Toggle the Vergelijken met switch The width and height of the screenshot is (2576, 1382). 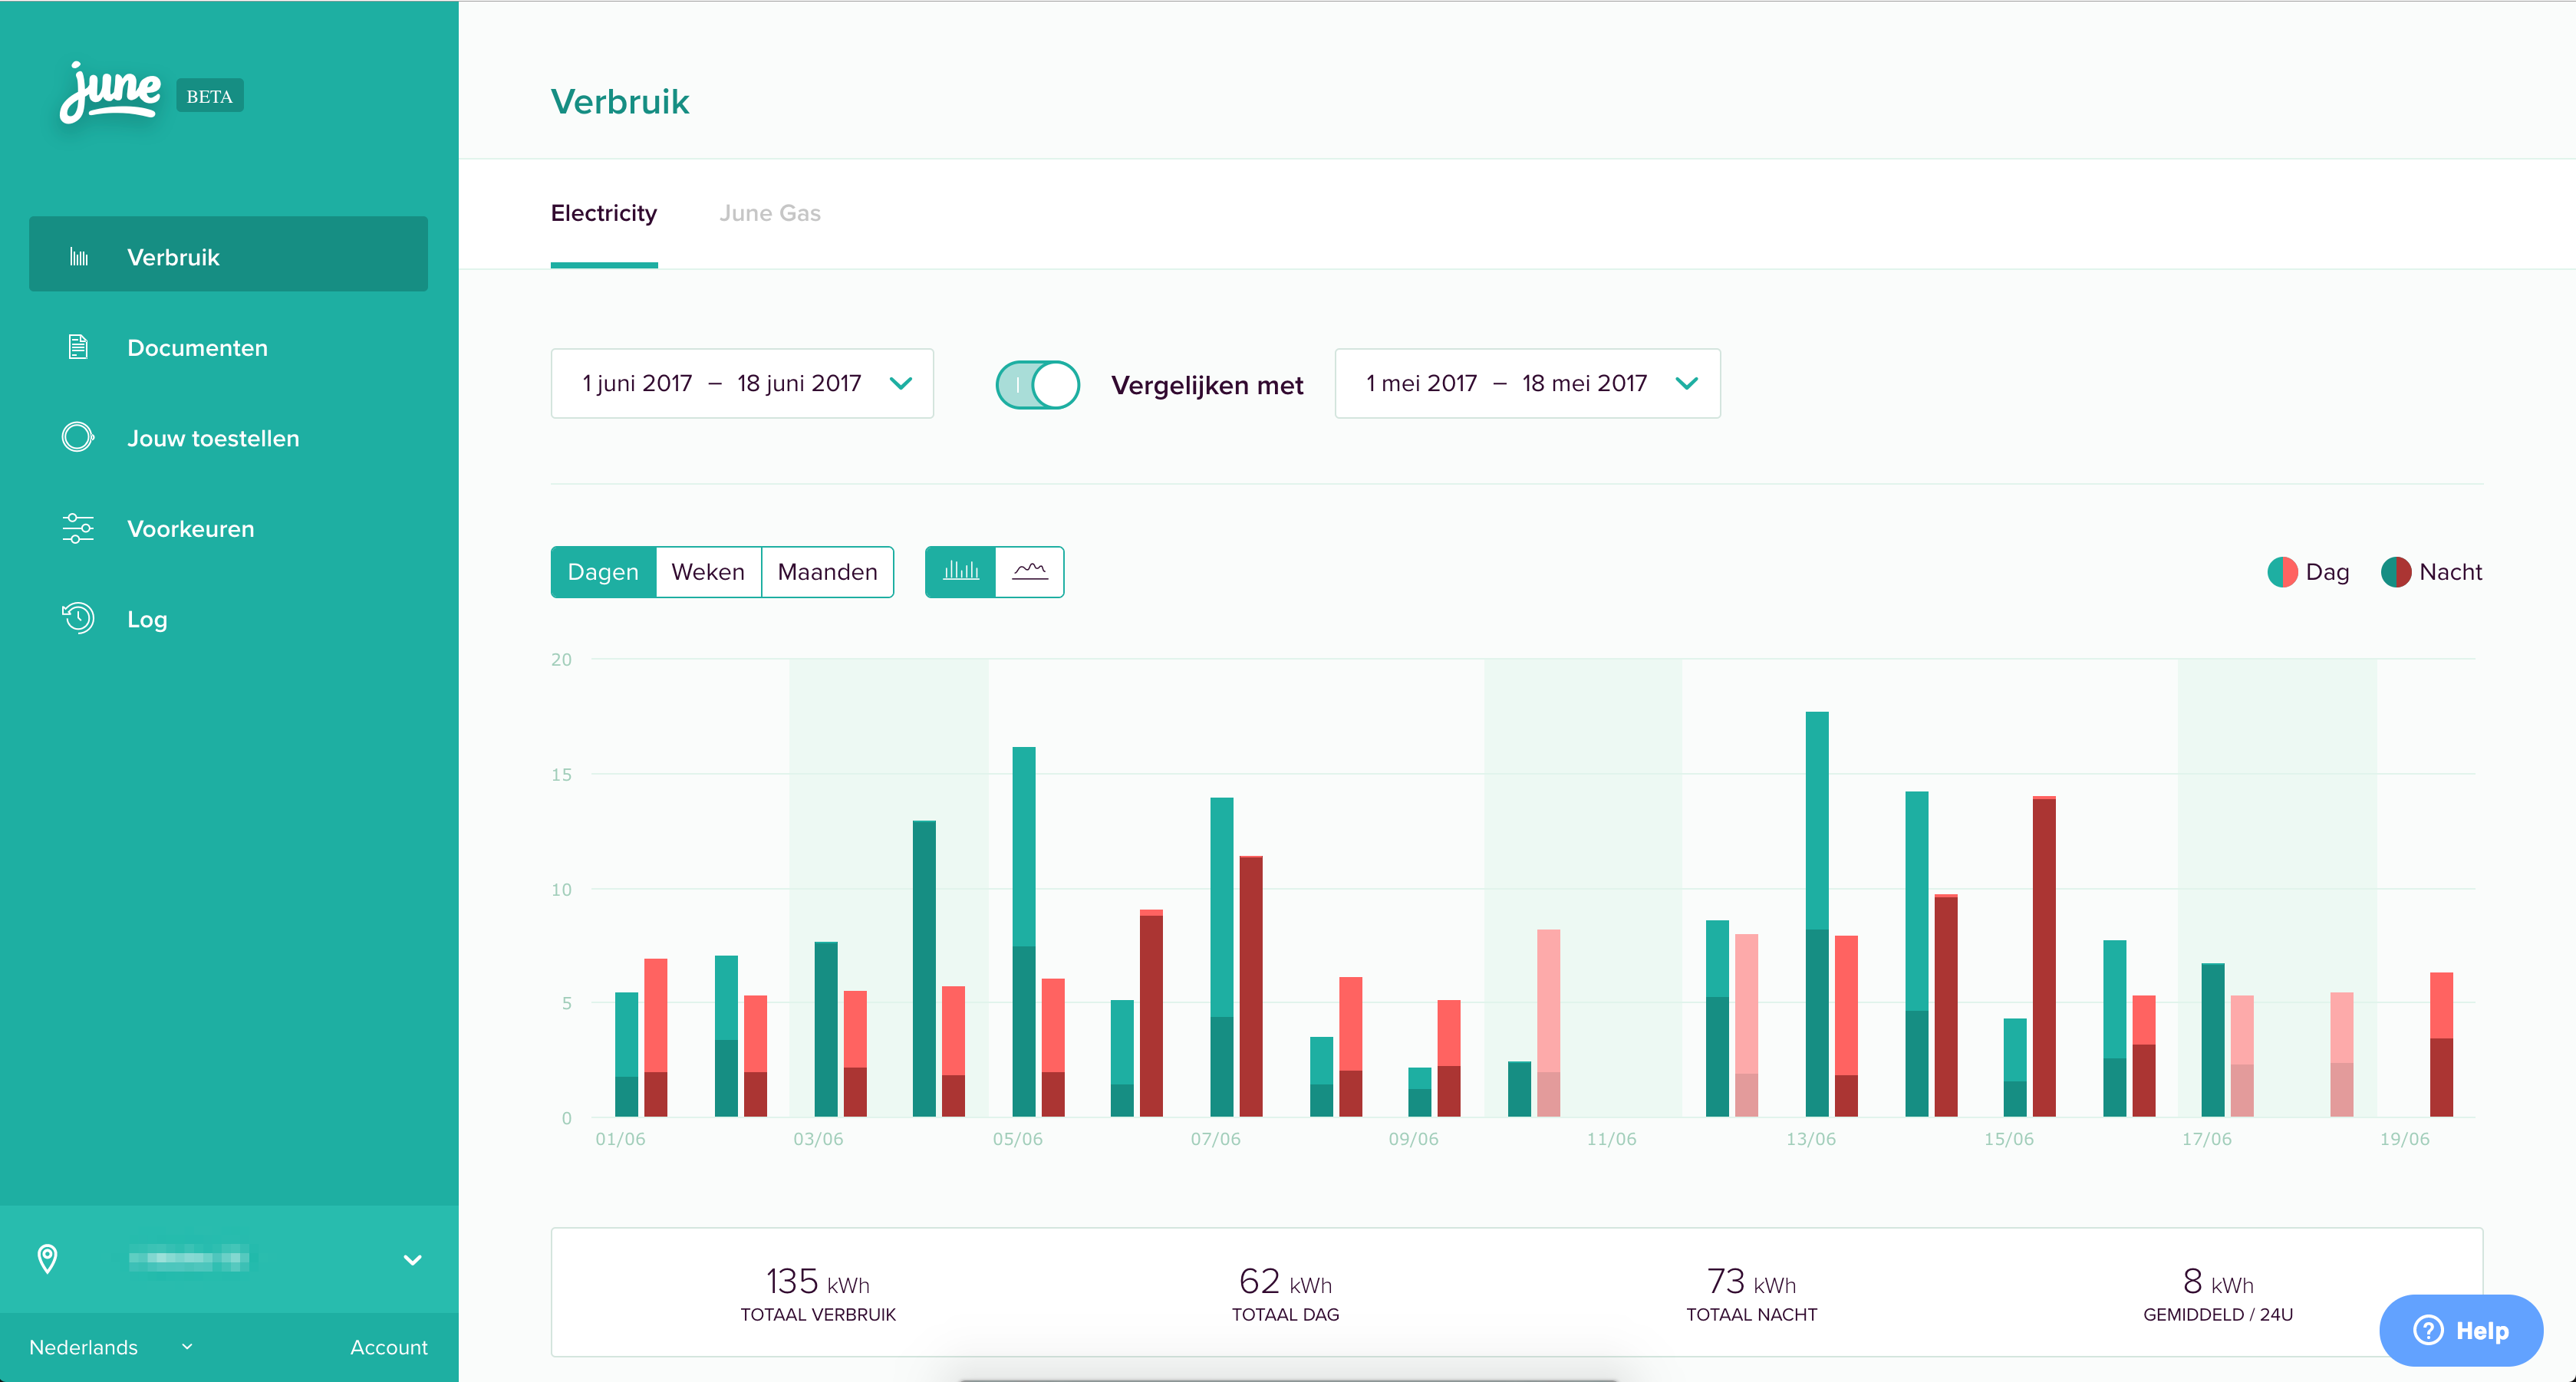[1037, 385]
